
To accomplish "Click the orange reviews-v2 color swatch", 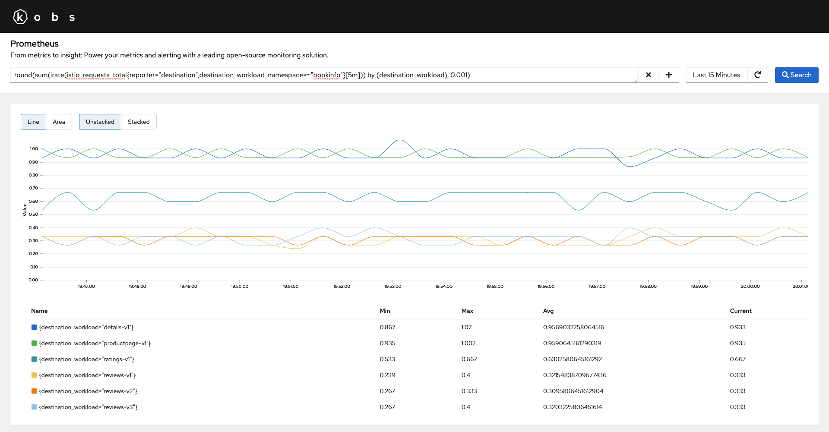I will coord(34,391).
